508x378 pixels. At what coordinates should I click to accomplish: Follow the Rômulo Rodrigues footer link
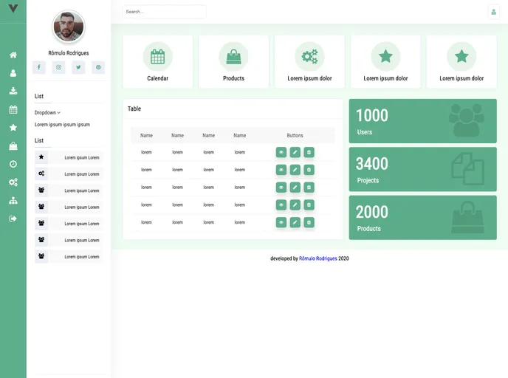point(318,259)
